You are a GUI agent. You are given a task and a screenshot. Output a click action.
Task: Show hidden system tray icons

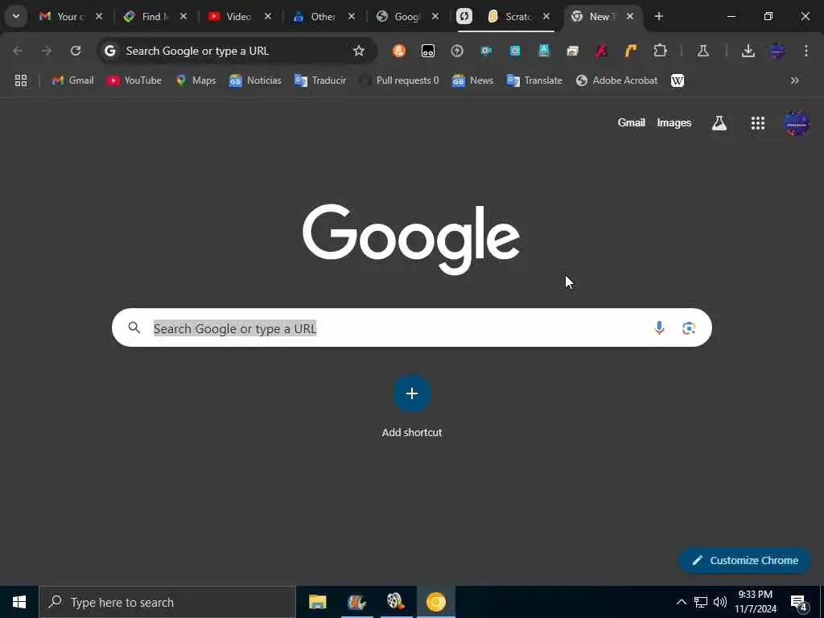coord(682,602)
